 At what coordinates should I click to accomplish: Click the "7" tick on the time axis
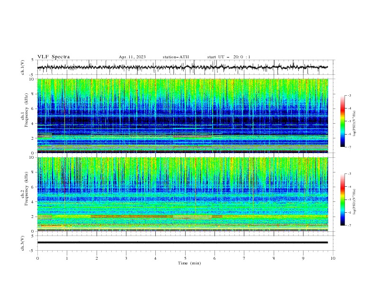[x=244, y=258]
